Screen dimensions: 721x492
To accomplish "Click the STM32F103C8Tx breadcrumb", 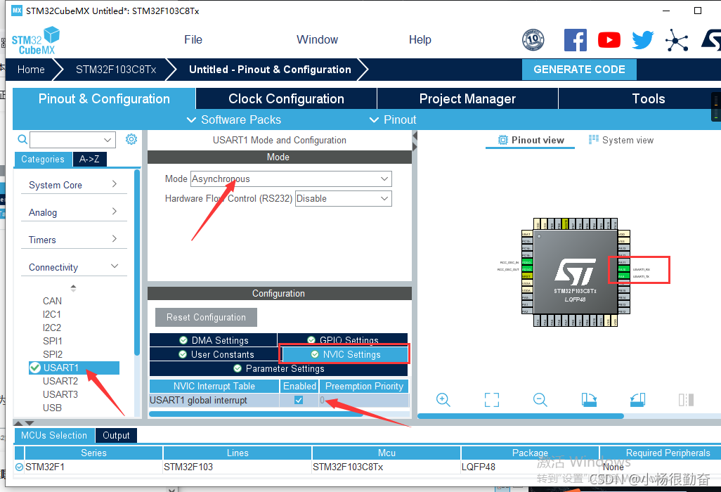I will click(x=116, y=70).
